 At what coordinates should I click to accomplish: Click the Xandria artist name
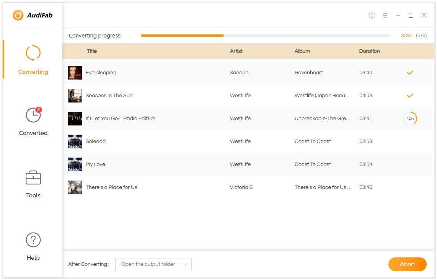[239, 72]
